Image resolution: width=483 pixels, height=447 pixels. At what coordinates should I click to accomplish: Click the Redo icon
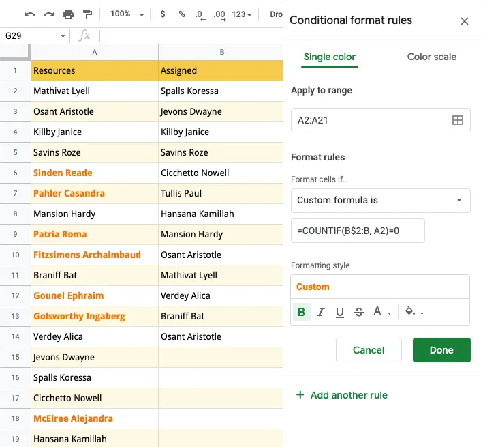[49, 14]
